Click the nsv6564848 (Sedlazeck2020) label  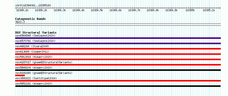coord(35,36)
